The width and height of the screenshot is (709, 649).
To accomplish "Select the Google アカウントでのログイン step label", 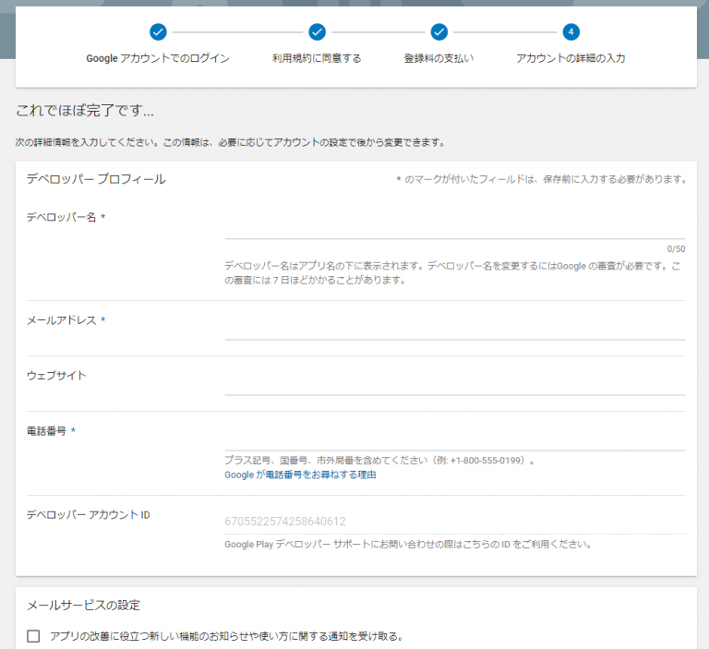I will pyautogui.click(x=158, y=58).
